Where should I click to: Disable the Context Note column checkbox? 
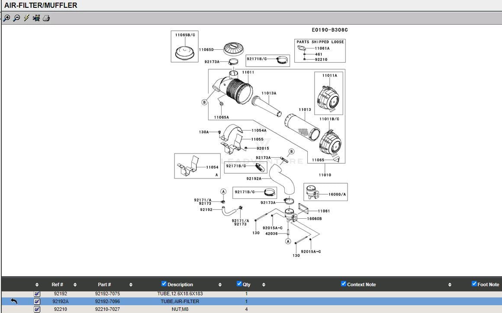(x=344, y=284)
